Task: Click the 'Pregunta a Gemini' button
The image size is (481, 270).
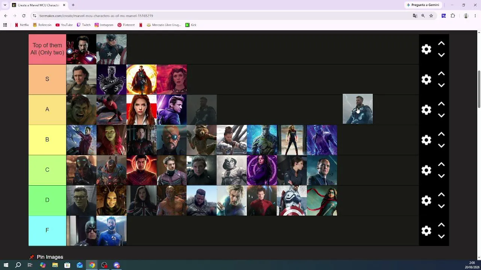Action: [423, 5]
